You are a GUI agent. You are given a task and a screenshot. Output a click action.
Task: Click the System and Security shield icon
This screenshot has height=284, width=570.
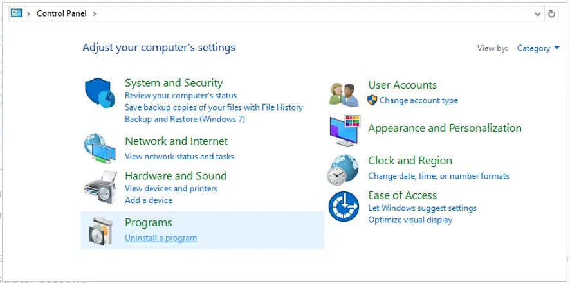[100, 93]
